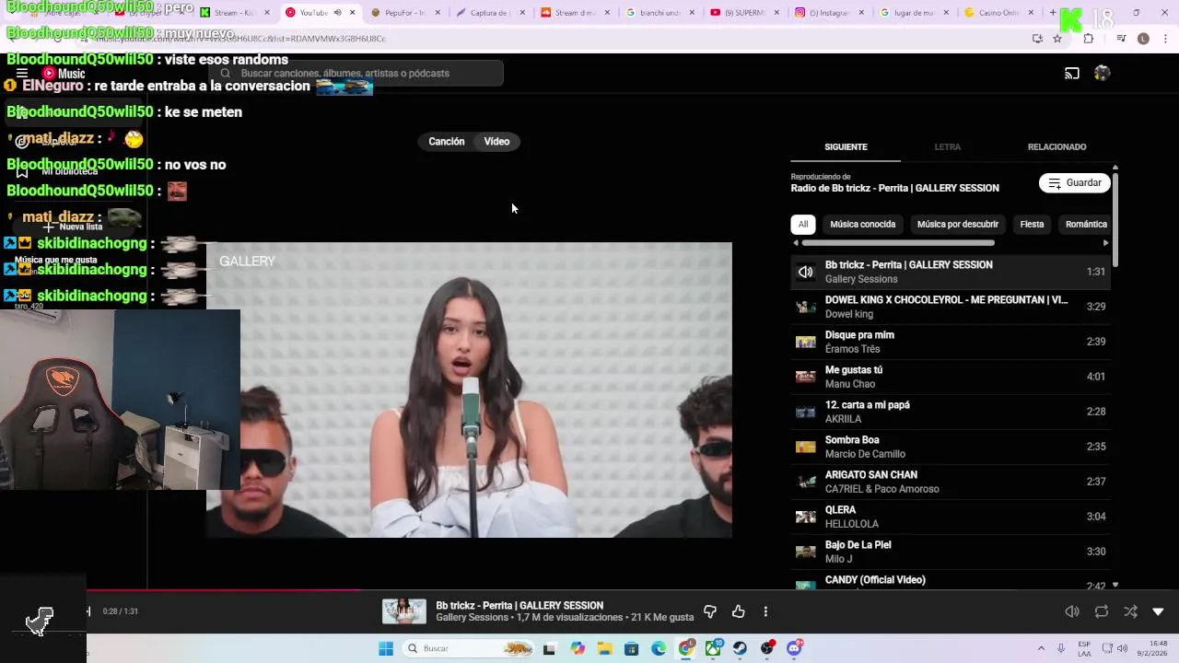
Task: Select the All filter chip
Action: [803, 225]
